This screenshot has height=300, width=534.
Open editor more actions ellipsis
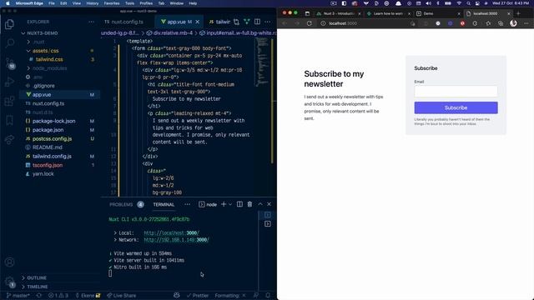pyautogui.click(x=268, y=22)
